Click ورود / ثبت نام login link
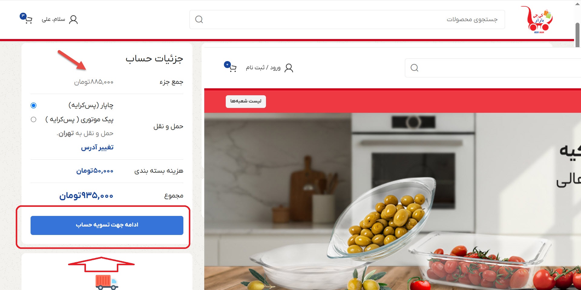The width and height of the screenshot is (581, 290). click(263, 67)
